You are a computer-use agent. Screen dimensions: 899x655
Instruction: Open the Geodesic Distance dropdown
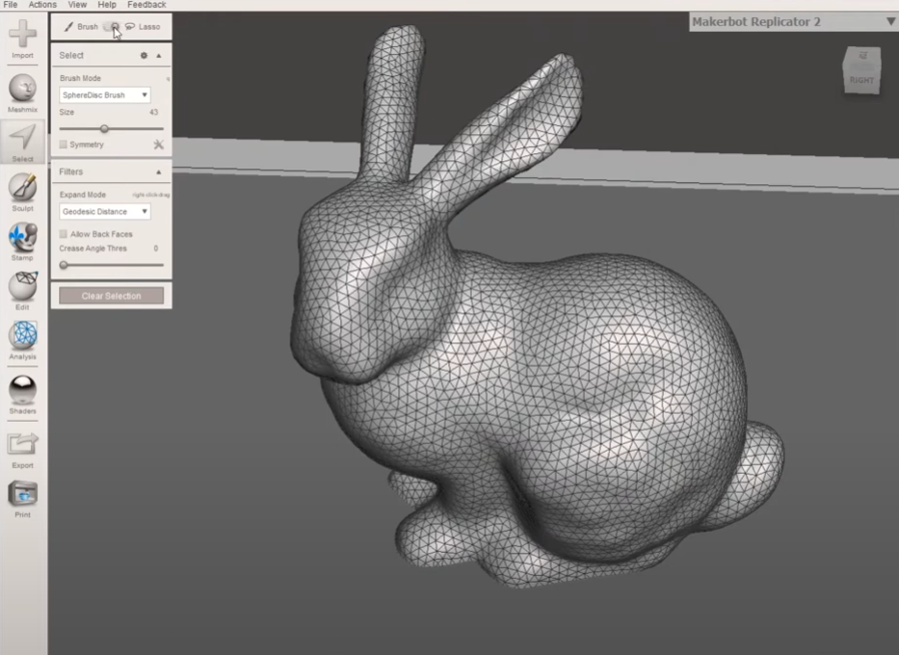pos(105,212)
